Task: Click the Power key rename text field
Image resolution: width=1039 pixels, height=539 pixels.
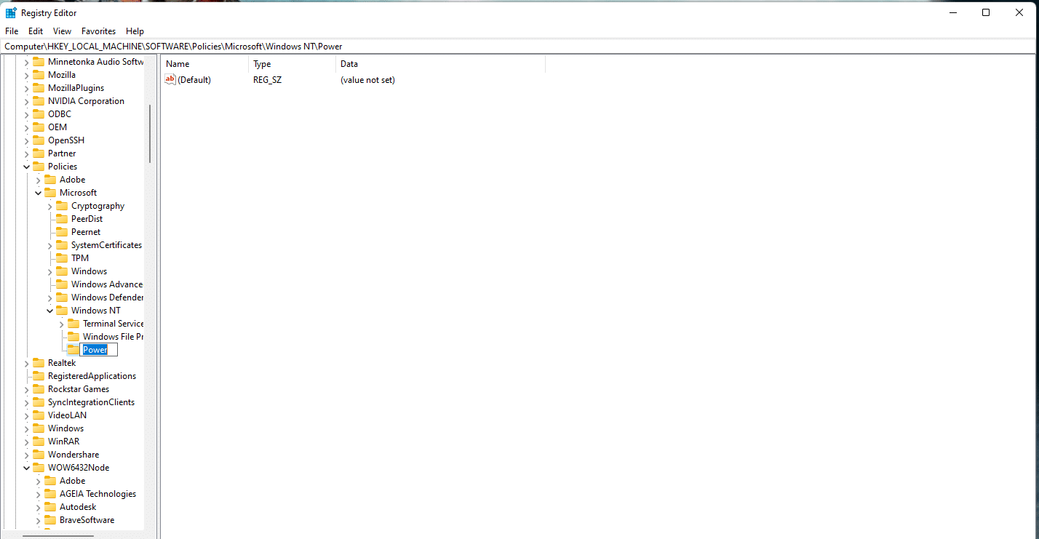Action: [x=98, y=350]
